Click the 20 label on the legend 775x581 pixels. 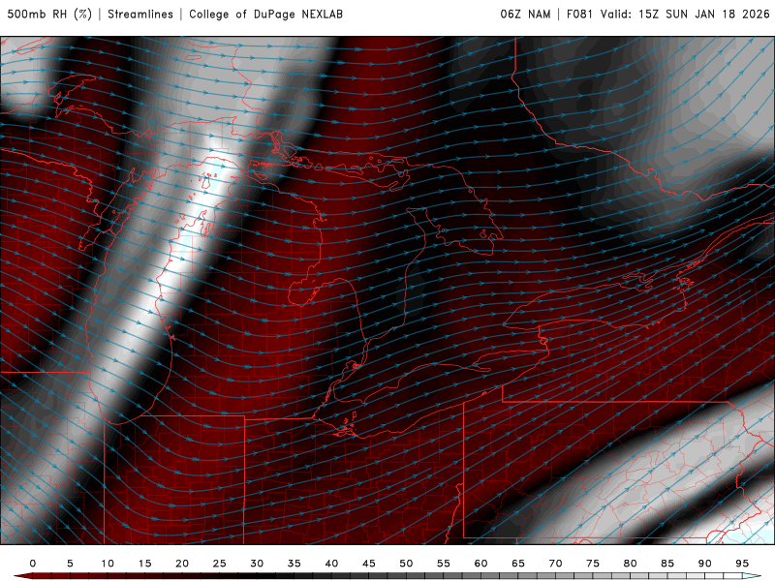click(182, 564)
